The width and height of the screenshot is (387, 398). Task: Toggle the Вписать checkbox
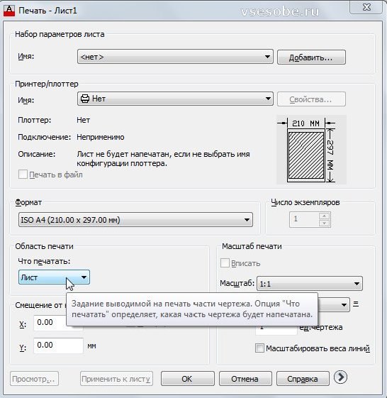[225, 263]
